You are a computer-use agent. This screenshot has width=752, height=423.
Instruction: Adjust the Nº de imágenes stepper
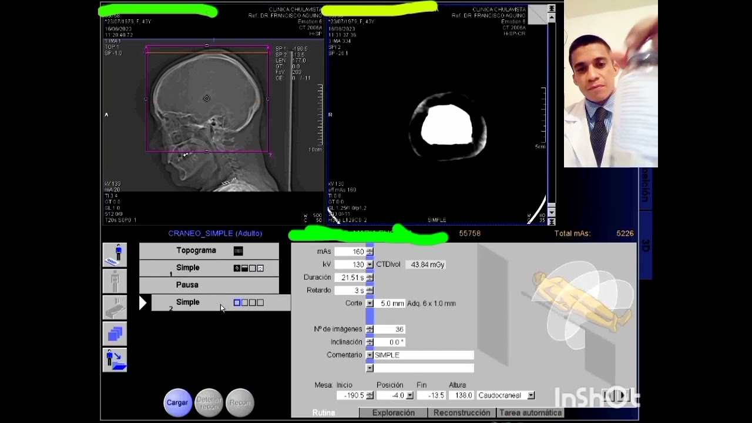[370, 329]
